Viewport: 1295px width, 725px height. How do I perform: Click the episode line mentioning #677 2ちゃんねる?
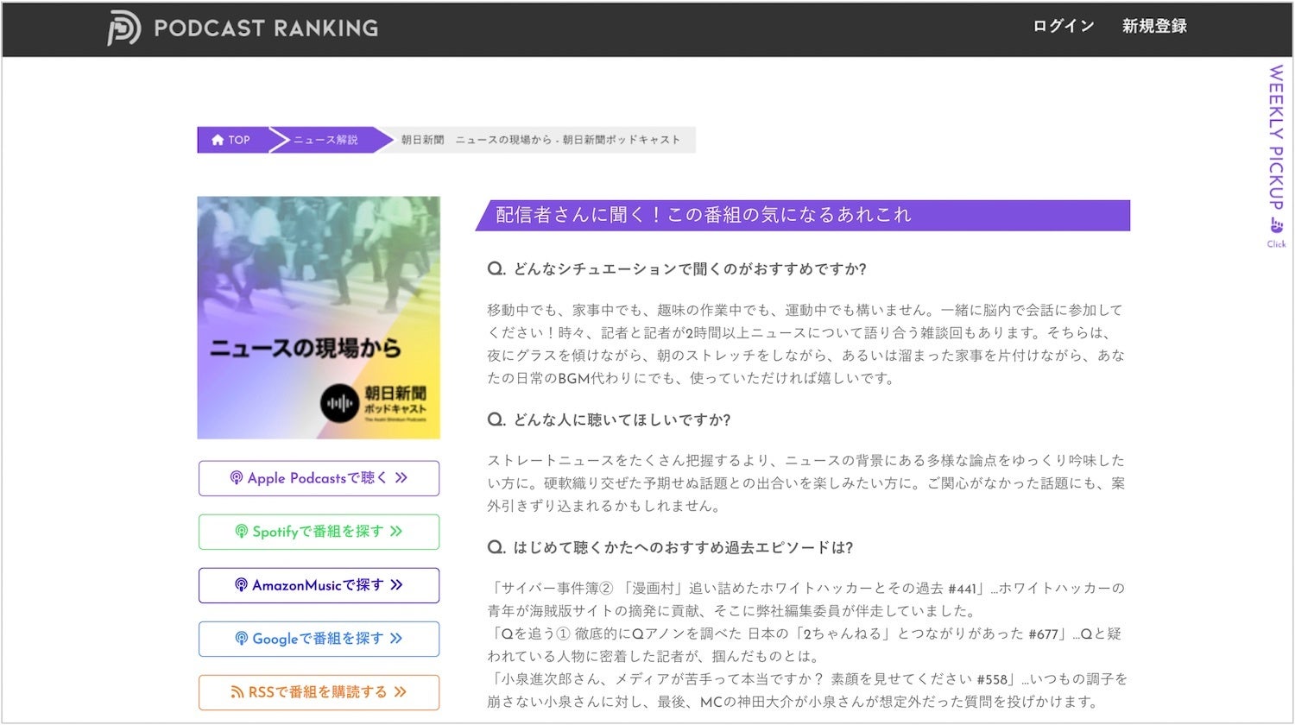pyautogui.click(x=806, y=645)
